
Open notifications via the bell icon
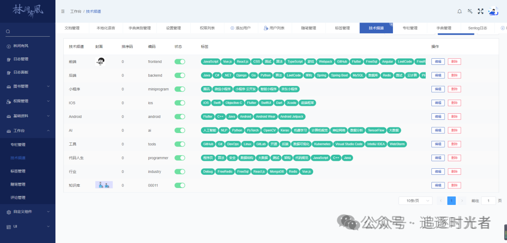tap(460, 11)
